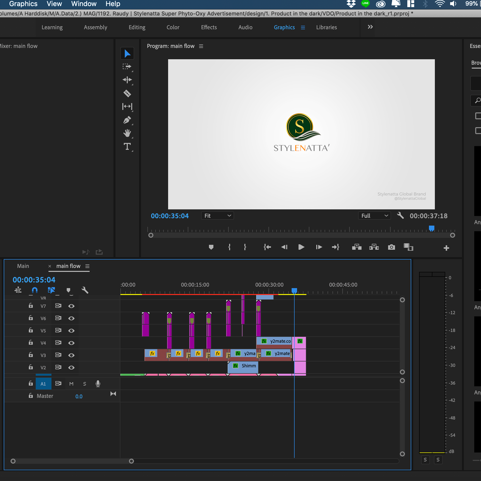
Task: Switch to Assembly workspace
Action: point(96,28)
